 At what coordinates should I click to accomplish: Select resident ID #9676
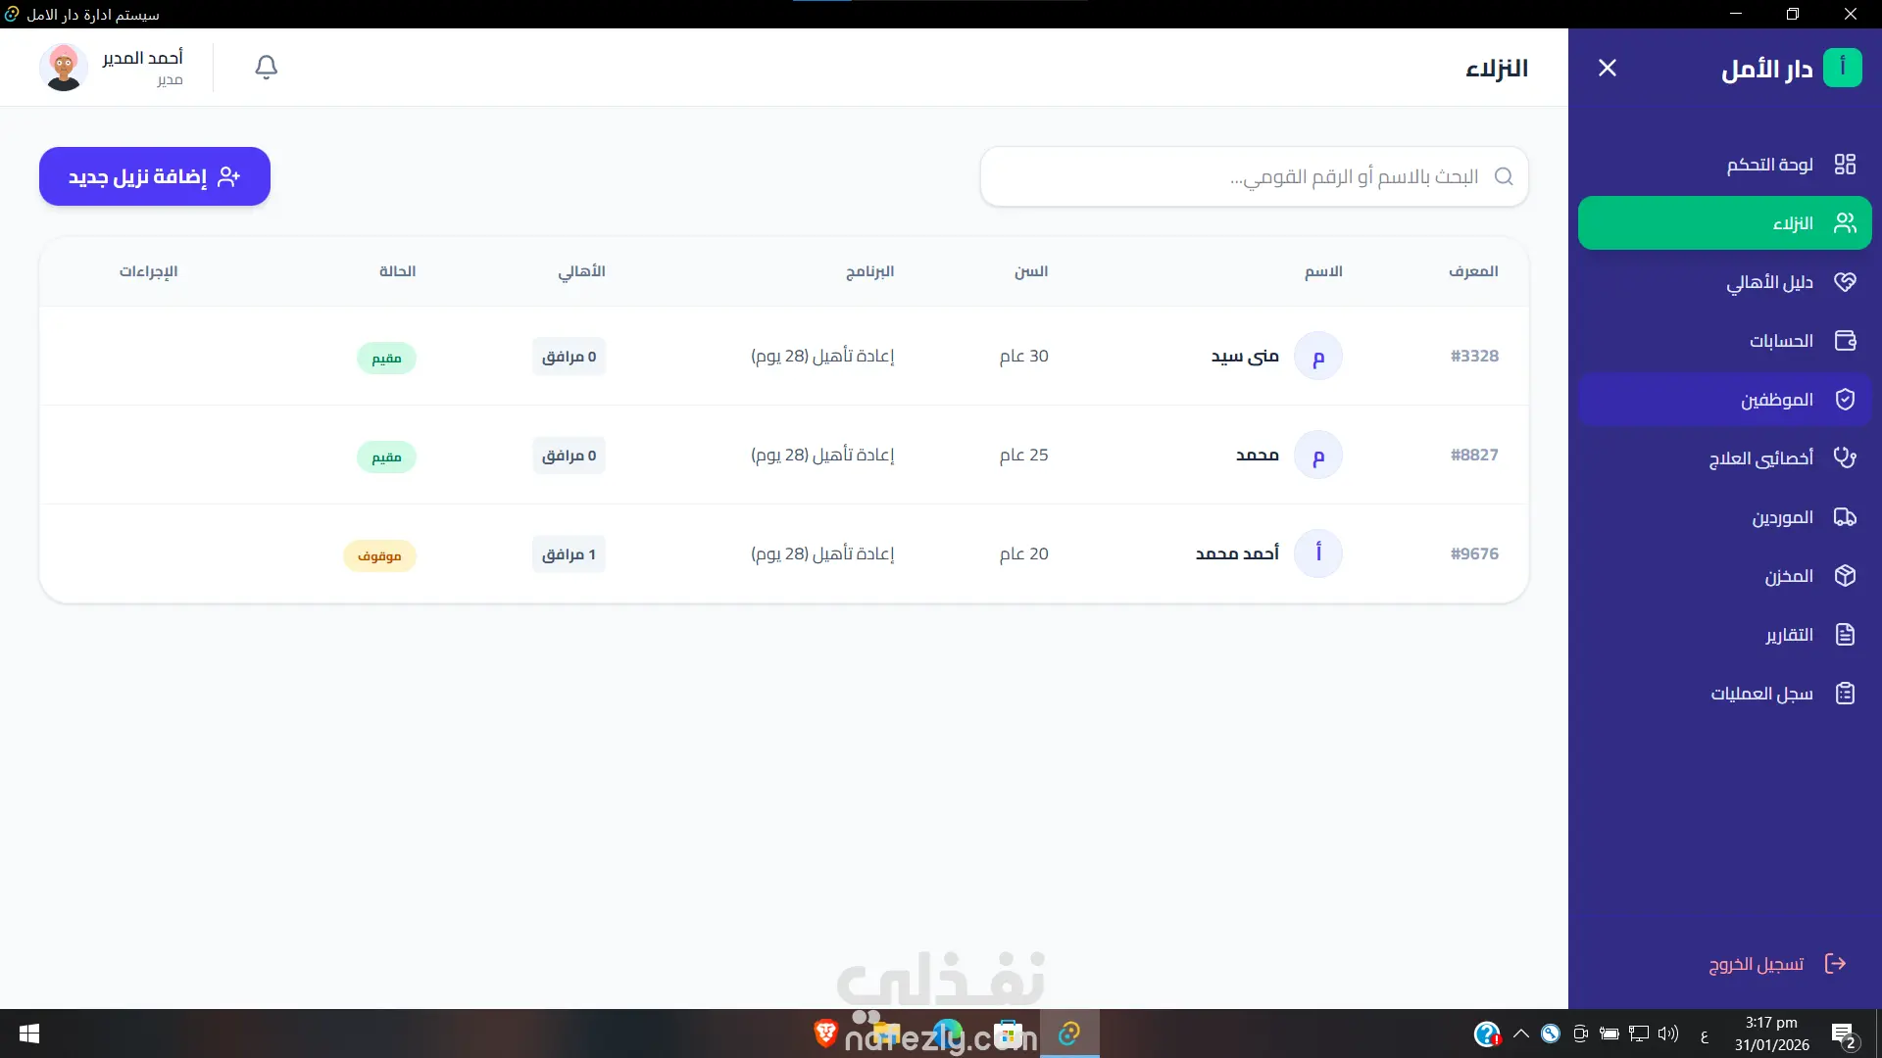tap(1474, 553)
